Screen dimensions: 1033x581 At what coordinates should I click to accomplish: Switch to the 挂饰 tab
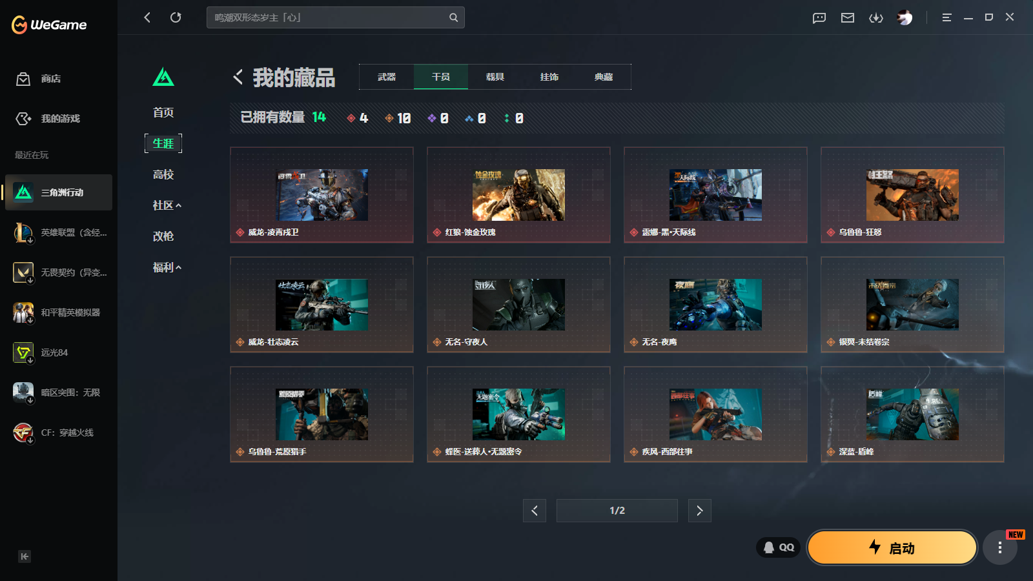click(x=549, y=77)
